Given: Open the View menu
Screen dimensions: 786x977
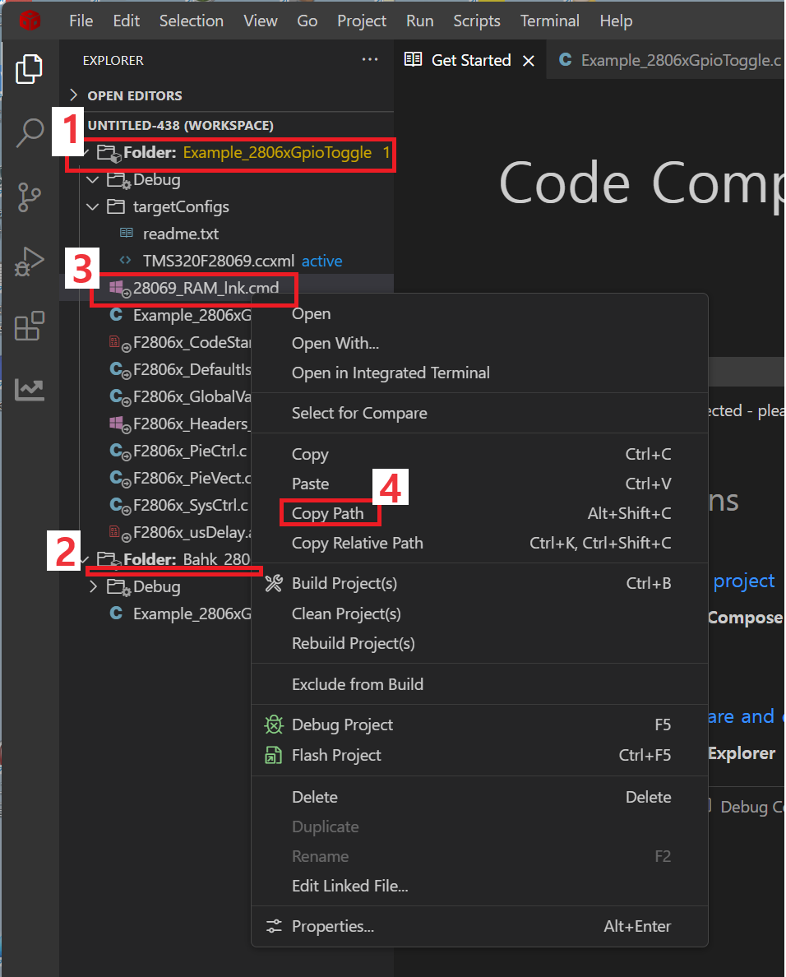Looking at the screenshot, I should 261,21.
